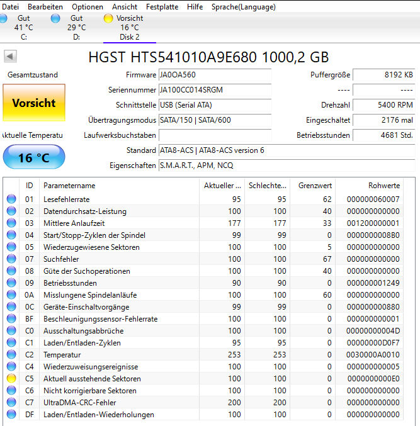Click the Firmware field JA0OA560
The width and height of the screenshot is (420, 426).
click(x=215, y=75)
